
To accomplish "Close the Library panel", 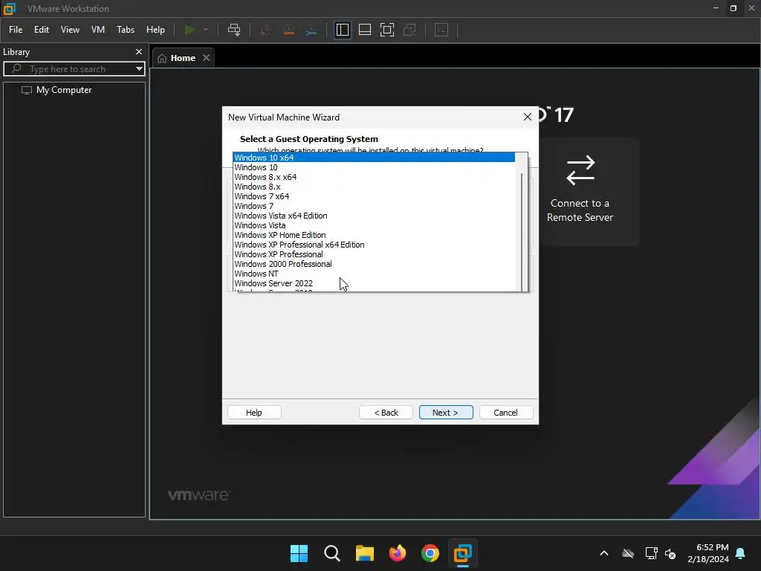I will 139,51.
